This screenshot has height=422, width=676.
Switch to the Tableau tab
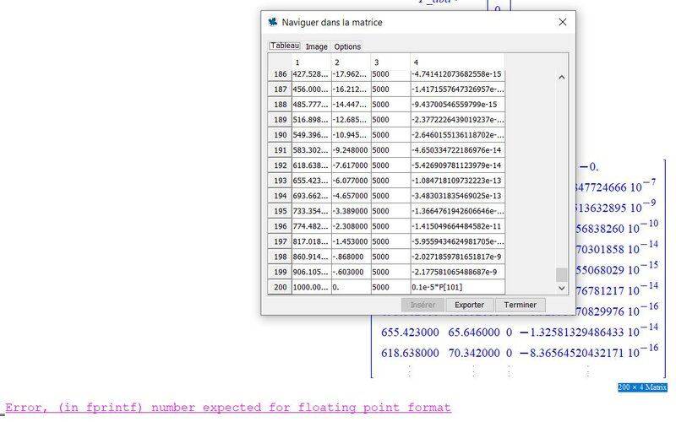285,46
